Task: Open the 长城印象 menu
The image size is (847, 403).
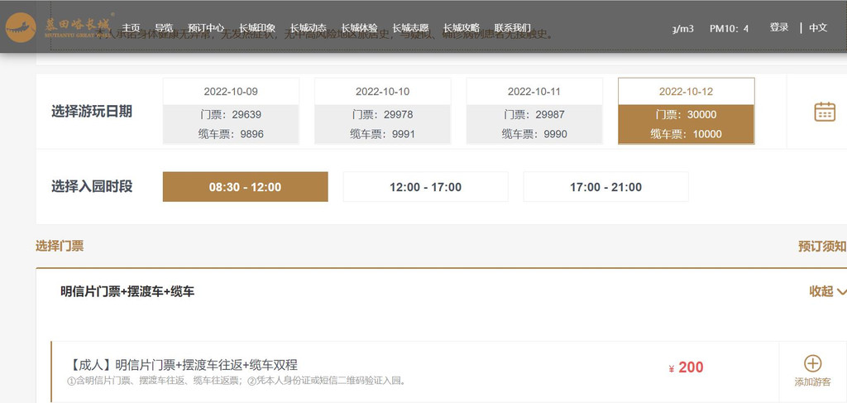Action: pyautogui.click(x=257, y=27)
